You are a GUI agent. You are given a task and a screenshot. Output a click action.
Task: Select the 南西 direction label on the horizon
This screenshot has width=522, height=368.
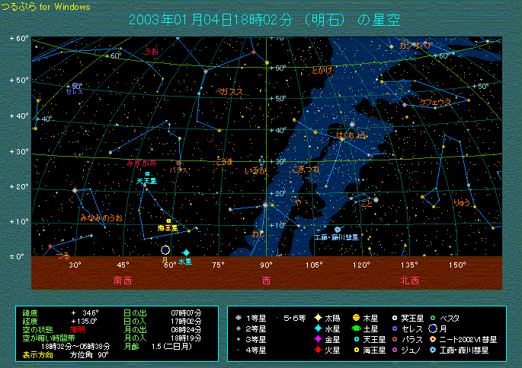[123, 280]
